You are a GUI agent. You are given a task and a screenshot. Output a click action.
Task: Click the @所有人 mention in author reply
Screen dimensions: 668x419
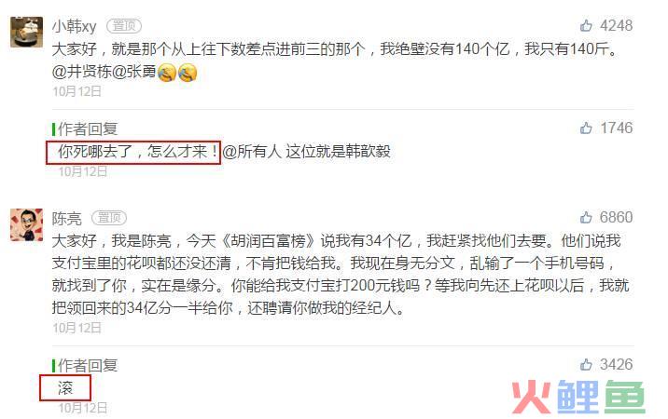click(252, 152)
